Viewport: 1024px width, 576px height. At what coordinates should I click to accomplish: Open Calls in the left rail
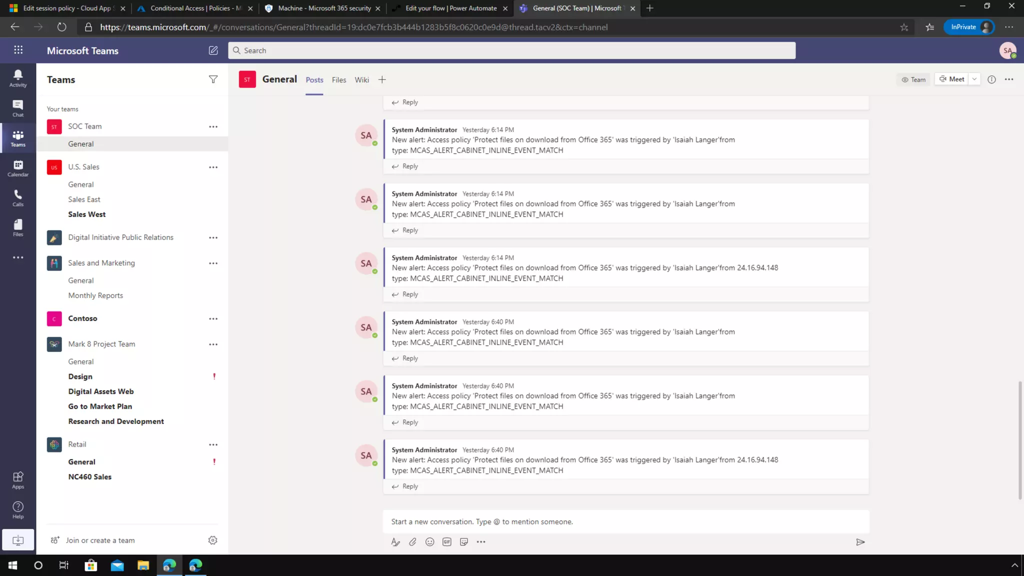(18, 198)
